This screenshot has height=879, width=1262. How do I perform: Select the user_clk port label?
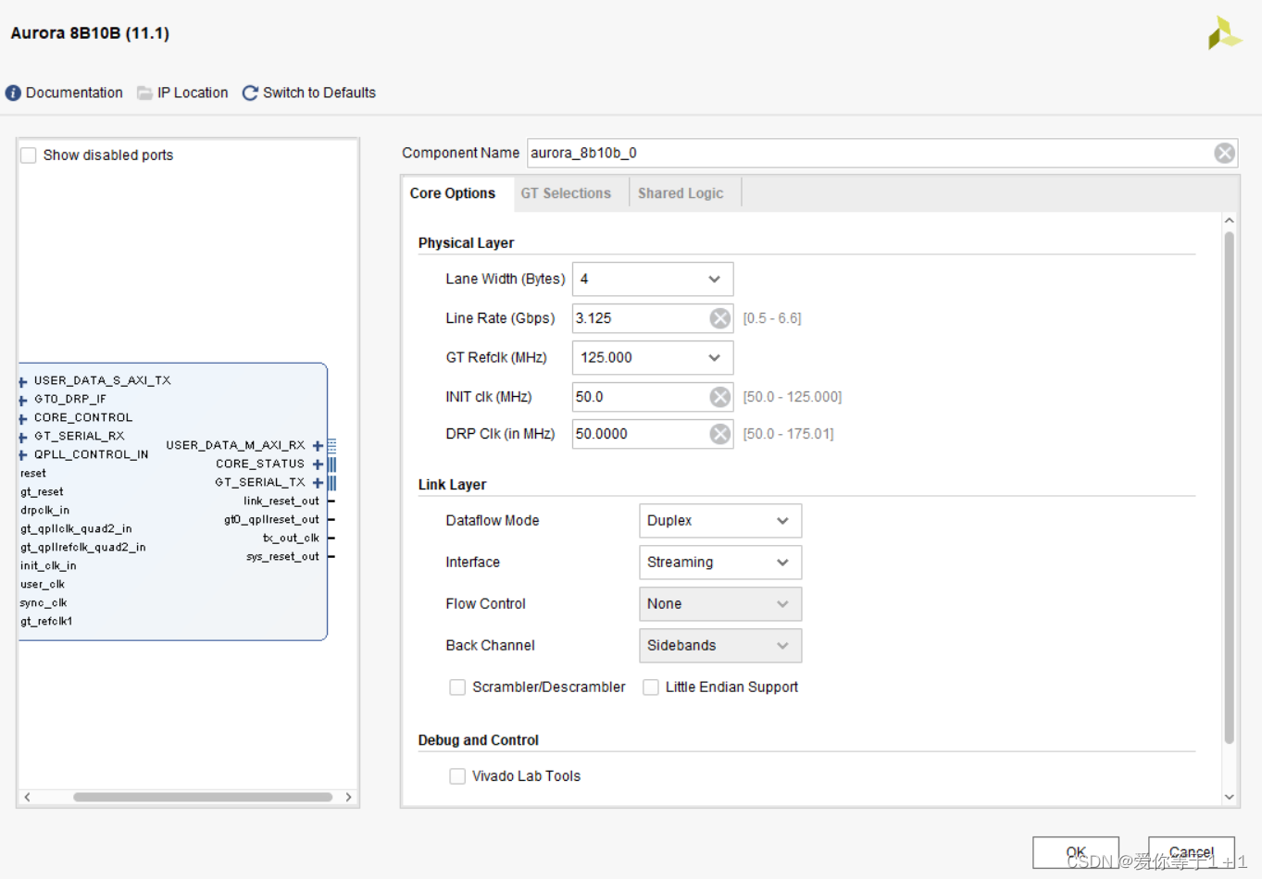click(43, 585)
